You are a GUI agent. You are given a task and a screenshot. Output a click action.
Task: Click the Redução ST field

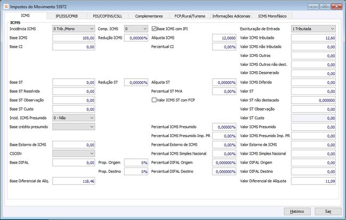click(x=136, y=82)
